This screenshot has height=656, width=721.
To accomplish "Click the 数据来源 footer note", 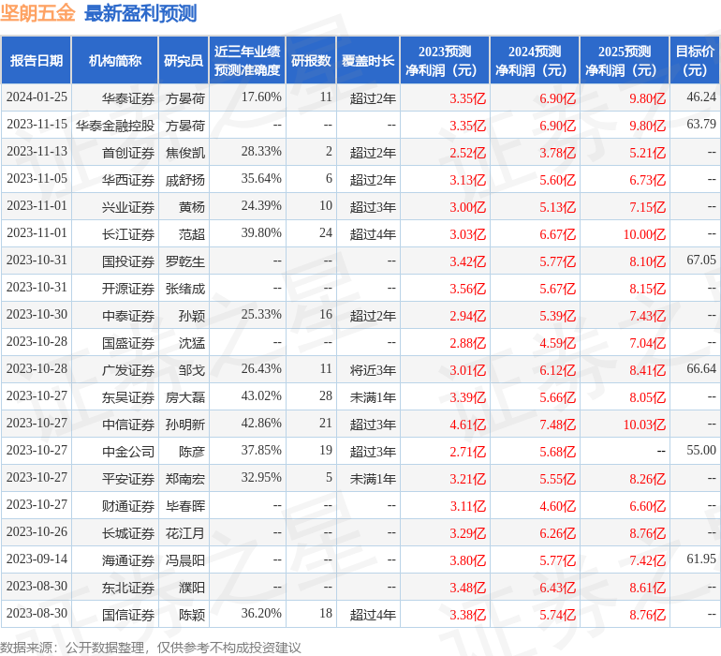I will point(151,648).
